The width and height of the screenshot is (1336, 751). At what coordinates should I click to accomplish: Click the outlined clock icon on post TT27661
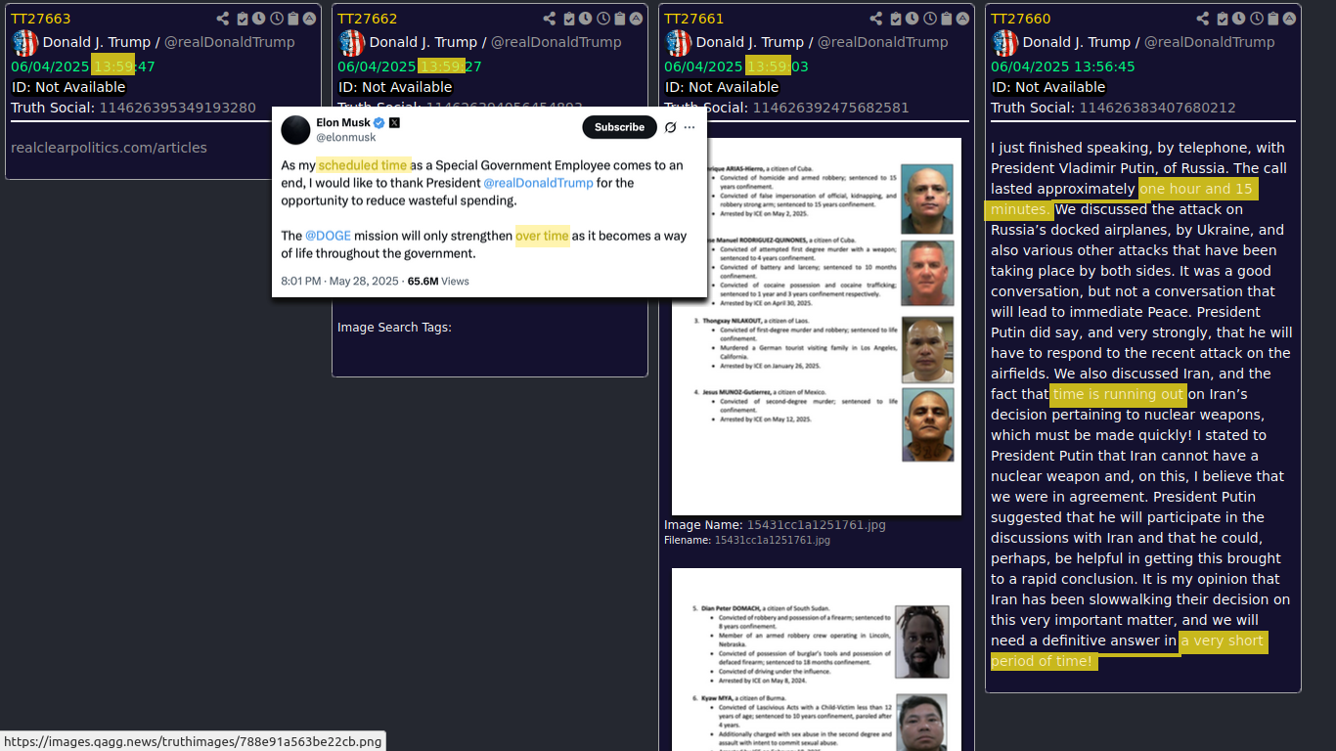930,19
